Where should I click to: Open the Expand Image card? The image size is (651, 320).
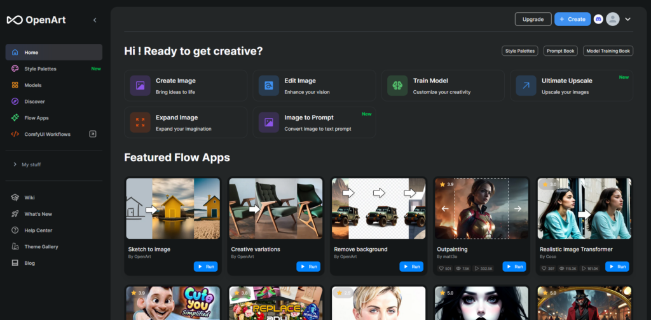186,123
